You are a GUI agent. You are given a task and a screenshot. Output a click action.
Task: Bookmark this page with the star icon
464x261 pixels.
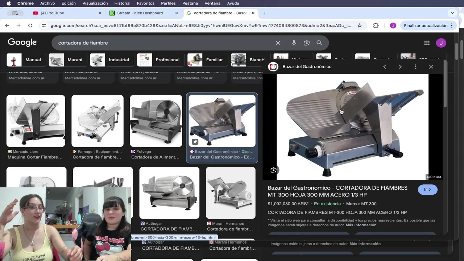[x=360, y=25]
